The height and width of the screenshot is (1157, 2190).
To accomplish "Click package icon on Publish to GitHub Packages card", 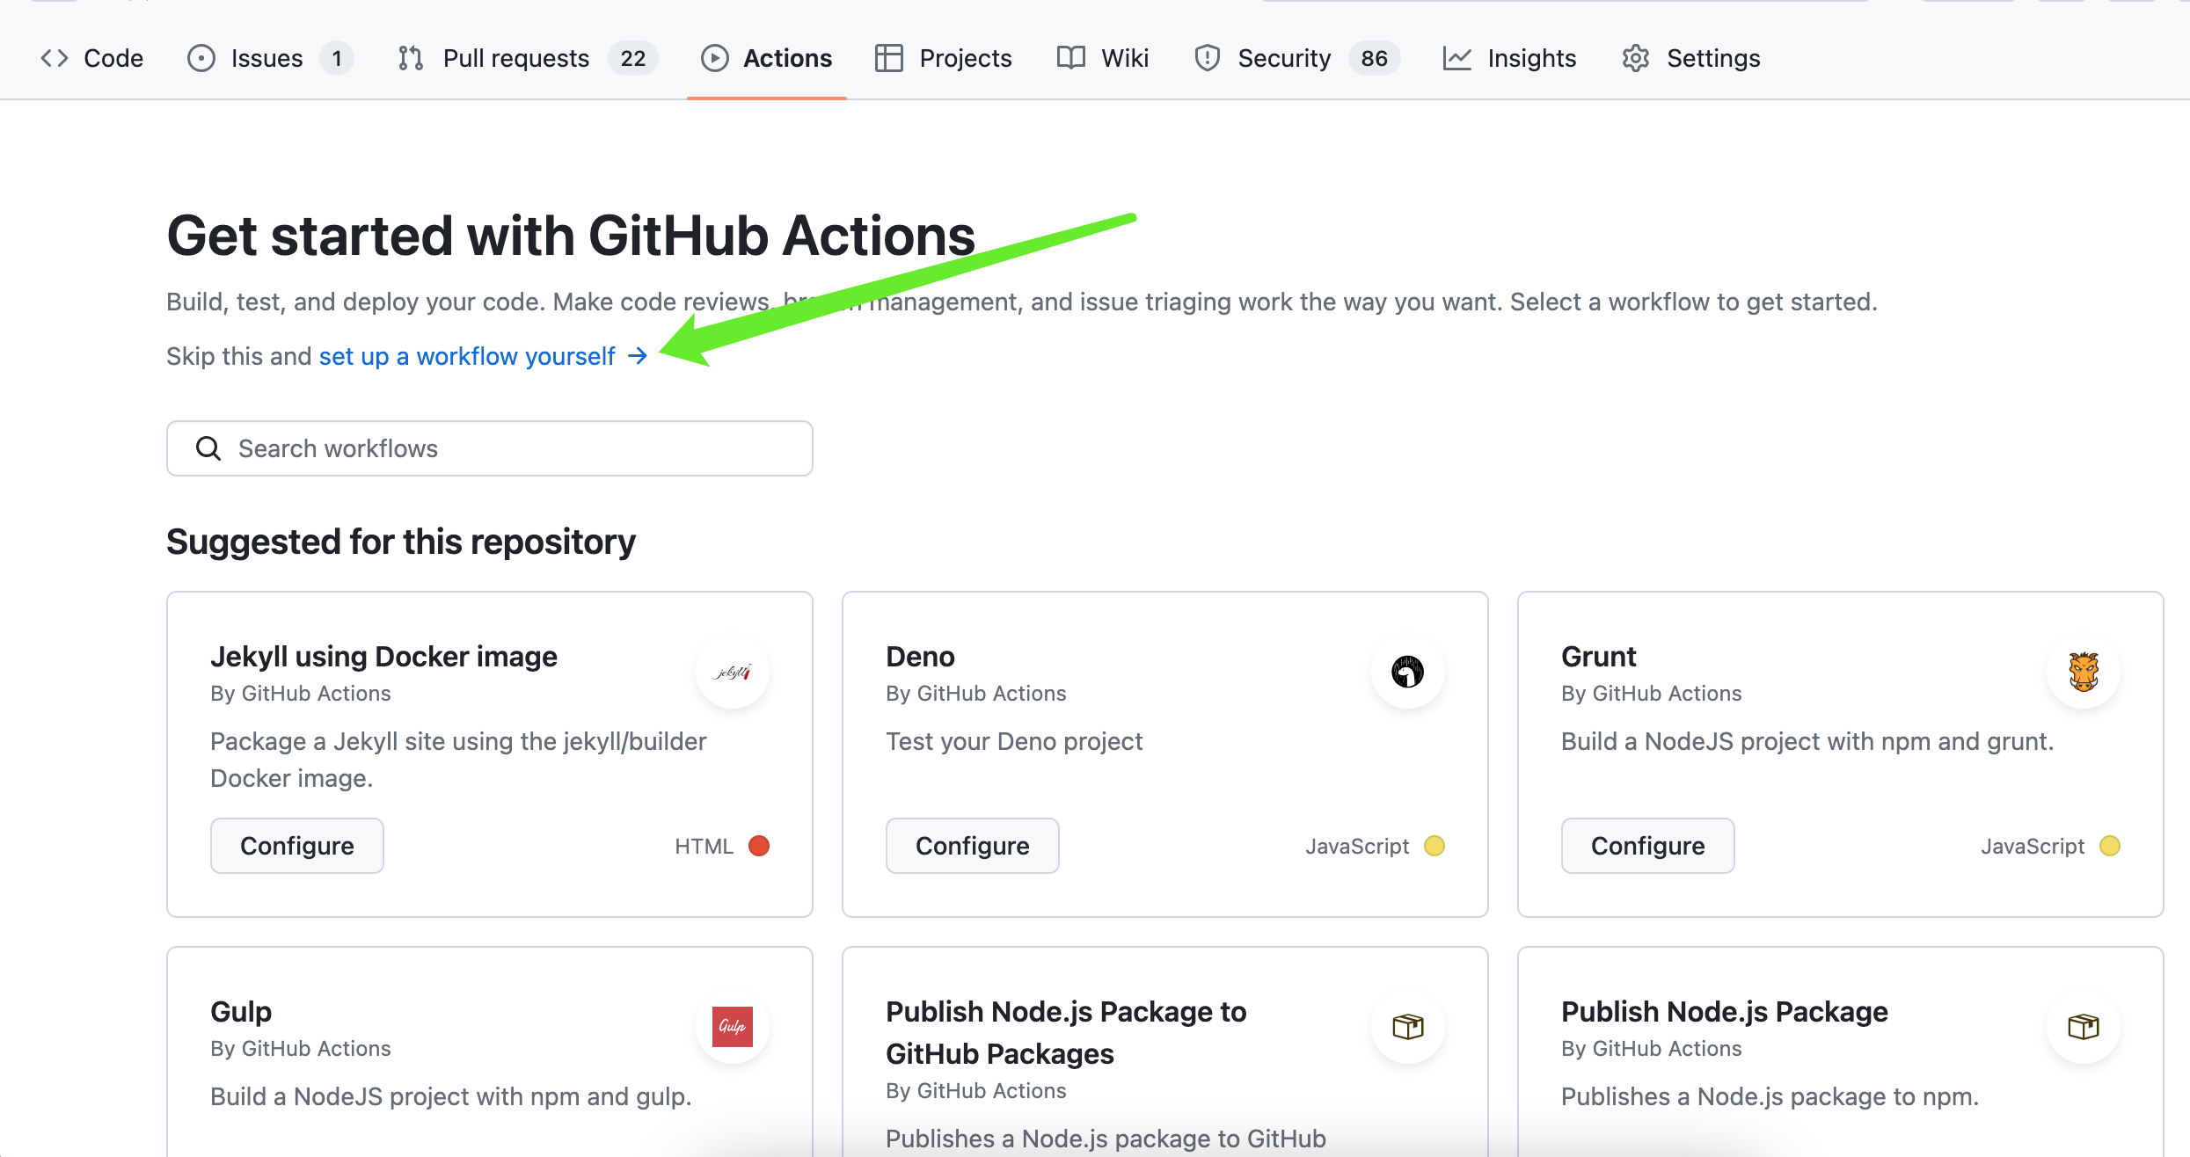I will pyautogui.click(x=1408, y=1027).
